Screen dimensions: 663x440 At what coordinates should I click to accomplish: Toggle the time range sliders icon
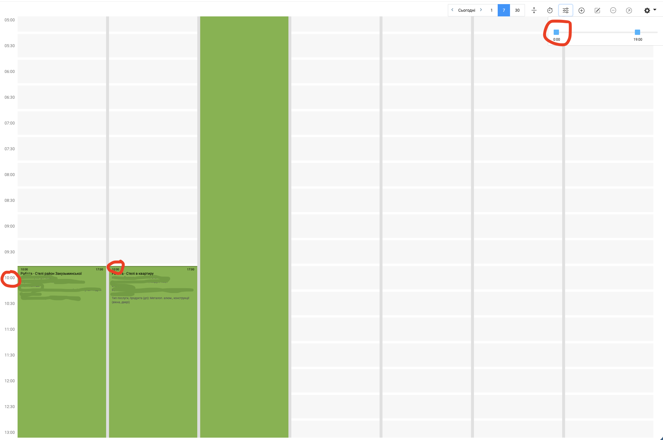pyautogui.click(x=566, y=11)
